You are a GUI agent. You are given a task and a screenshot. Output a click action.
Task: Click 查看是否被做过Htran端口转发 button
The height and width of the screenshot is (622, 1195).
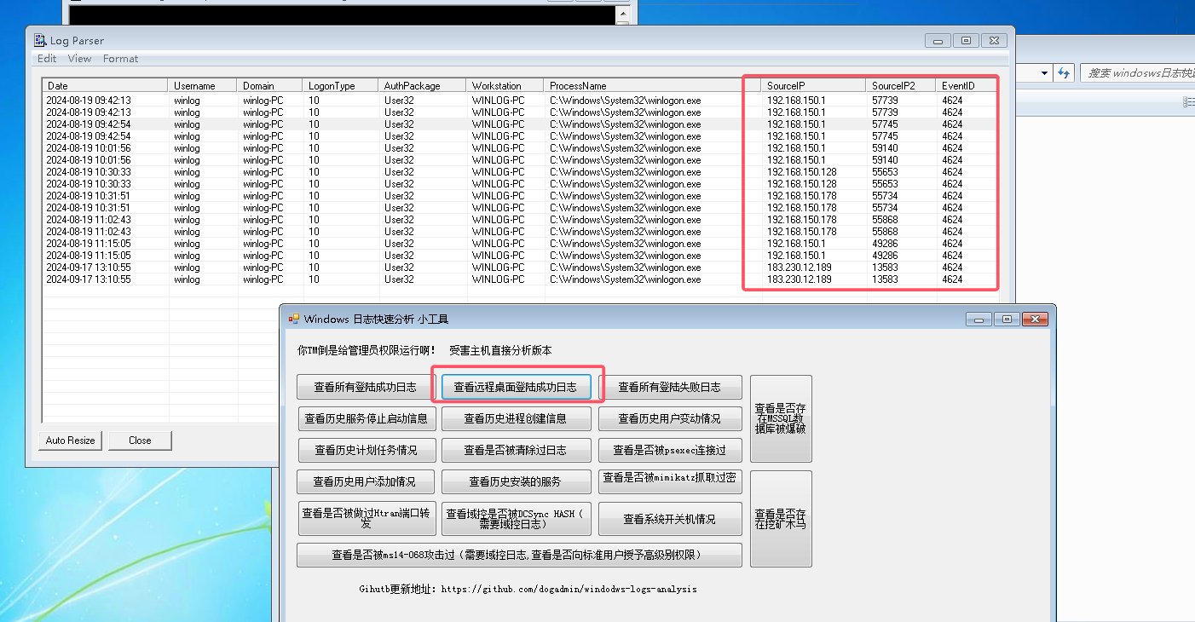[x=368, y=518]
